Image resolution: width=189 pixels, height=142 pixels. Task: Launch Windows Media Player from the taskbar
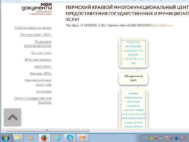(x=31, y=138)
